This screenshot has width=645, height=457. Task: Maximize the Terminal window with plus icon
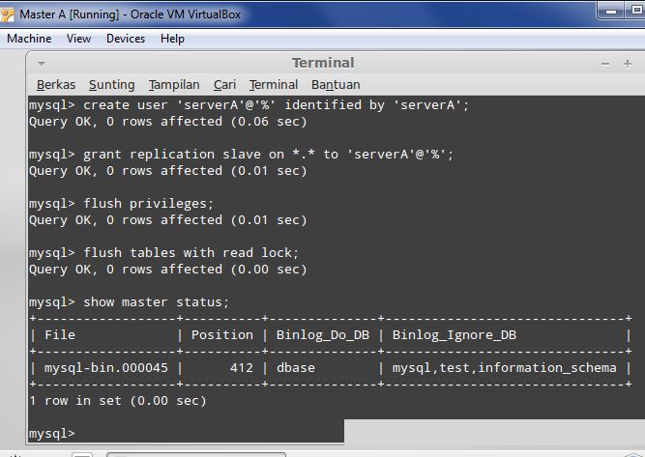coord(628,64)
